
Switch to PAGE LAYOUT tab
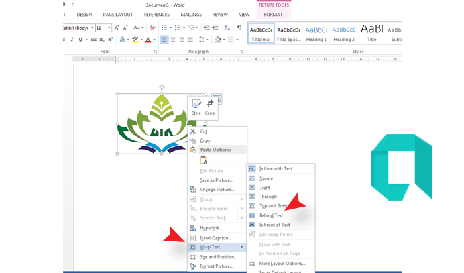coord(118,15)
